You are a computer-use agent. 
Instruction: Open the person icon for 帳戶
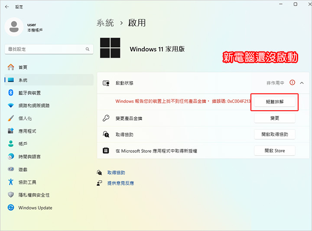pyautogui.click(x=11, y=143)
